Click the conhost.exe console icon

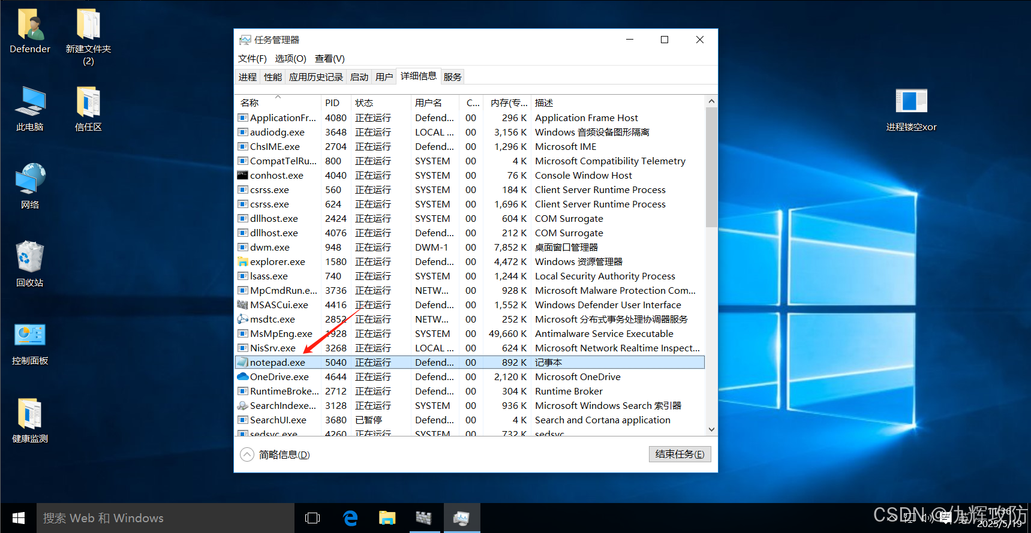pyautogui.click(x=242, y=175)
